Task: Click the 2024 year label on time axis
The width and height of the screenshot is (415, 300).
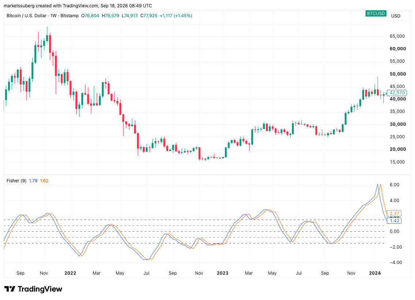Action: [375, 273]
